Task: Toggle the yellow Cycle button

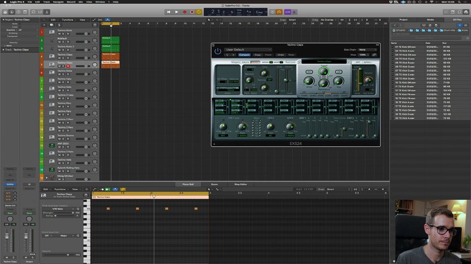Action: (x=199, y=12)
